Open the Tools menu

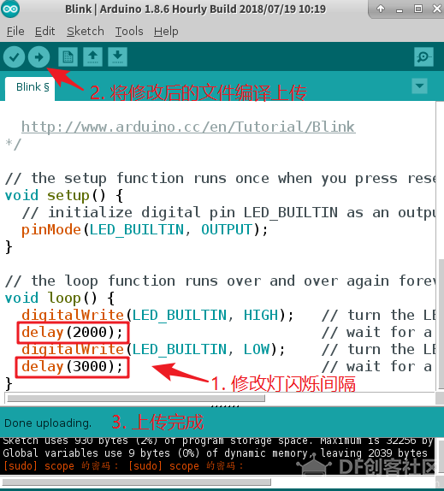(x=129, y=32)
